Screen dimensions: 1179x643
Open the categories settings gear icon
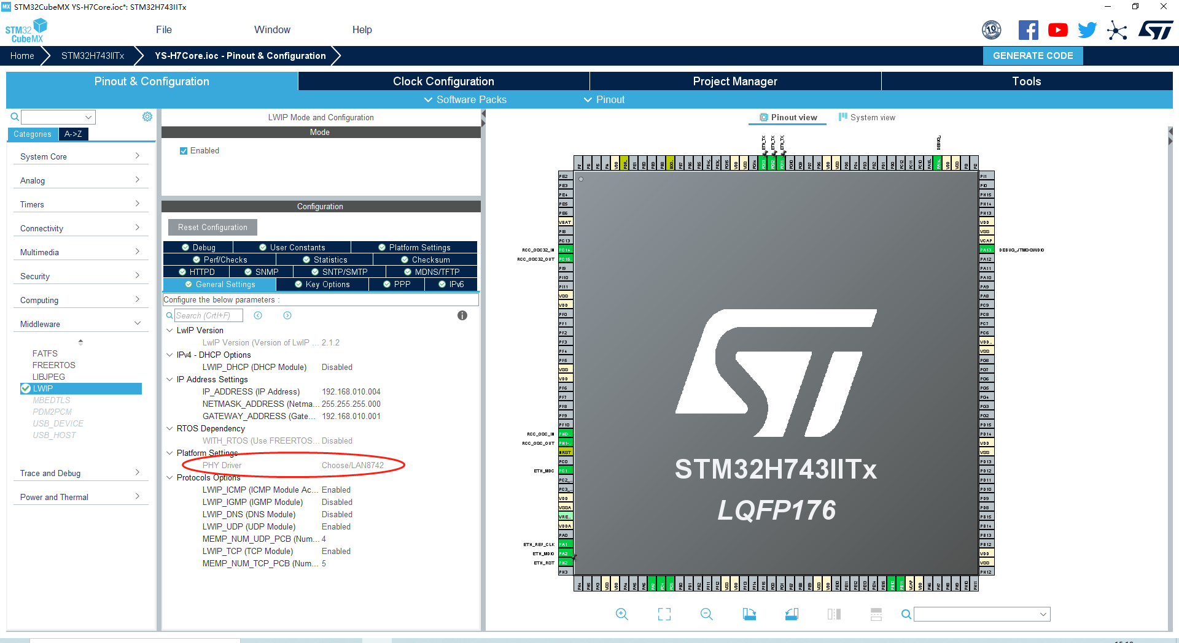click(147, 117)
